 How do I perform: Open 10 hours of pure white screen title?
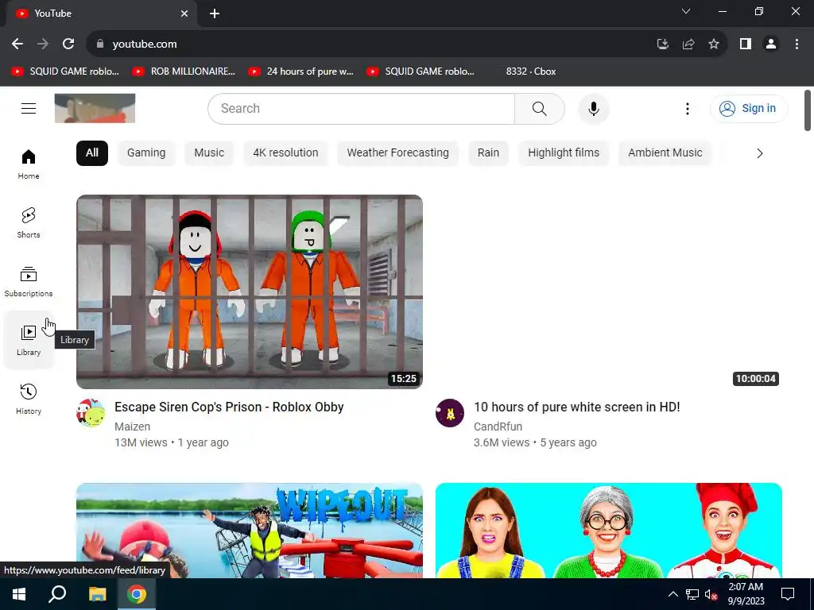[577, 407]
